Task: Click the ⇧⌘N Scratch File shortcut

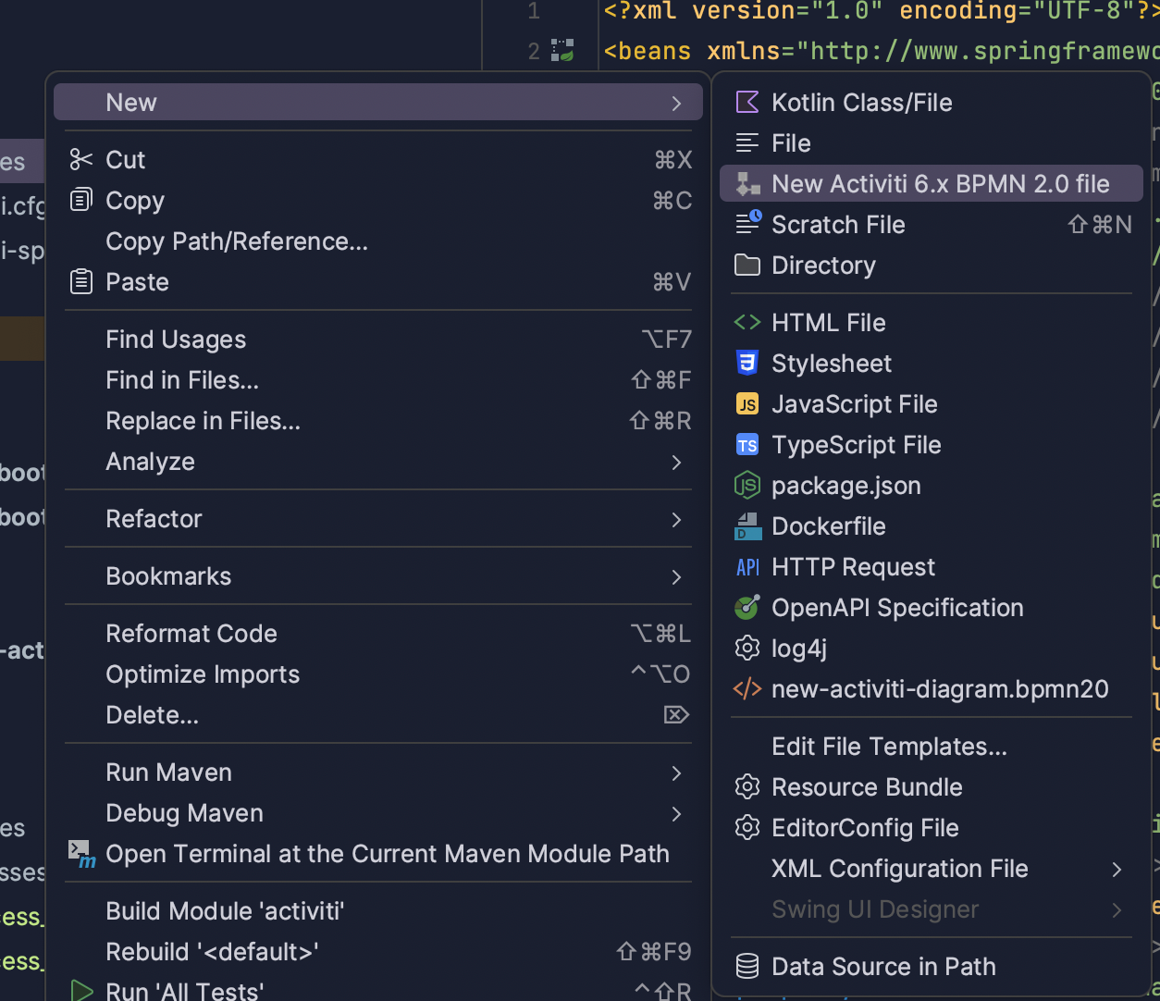Action: click(x=1100, y=225)
